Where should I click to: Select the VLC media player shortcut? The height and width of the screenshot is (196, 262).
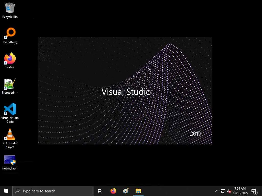click(10, 138)
